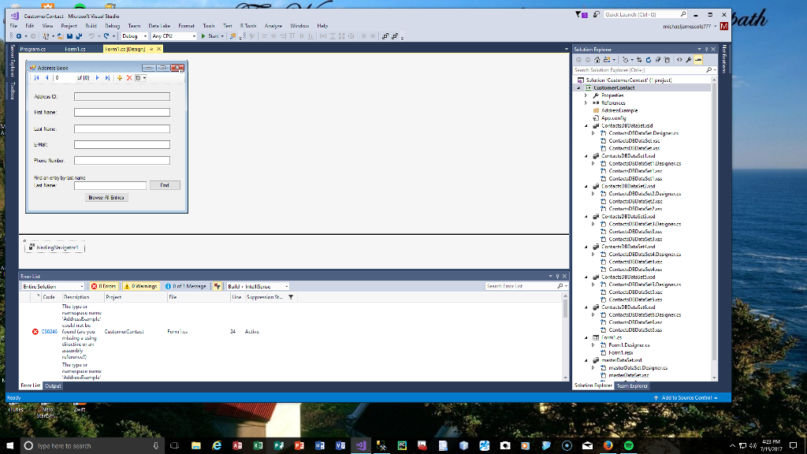Open Firefox from the Windows taskbar

coord(608,446)
